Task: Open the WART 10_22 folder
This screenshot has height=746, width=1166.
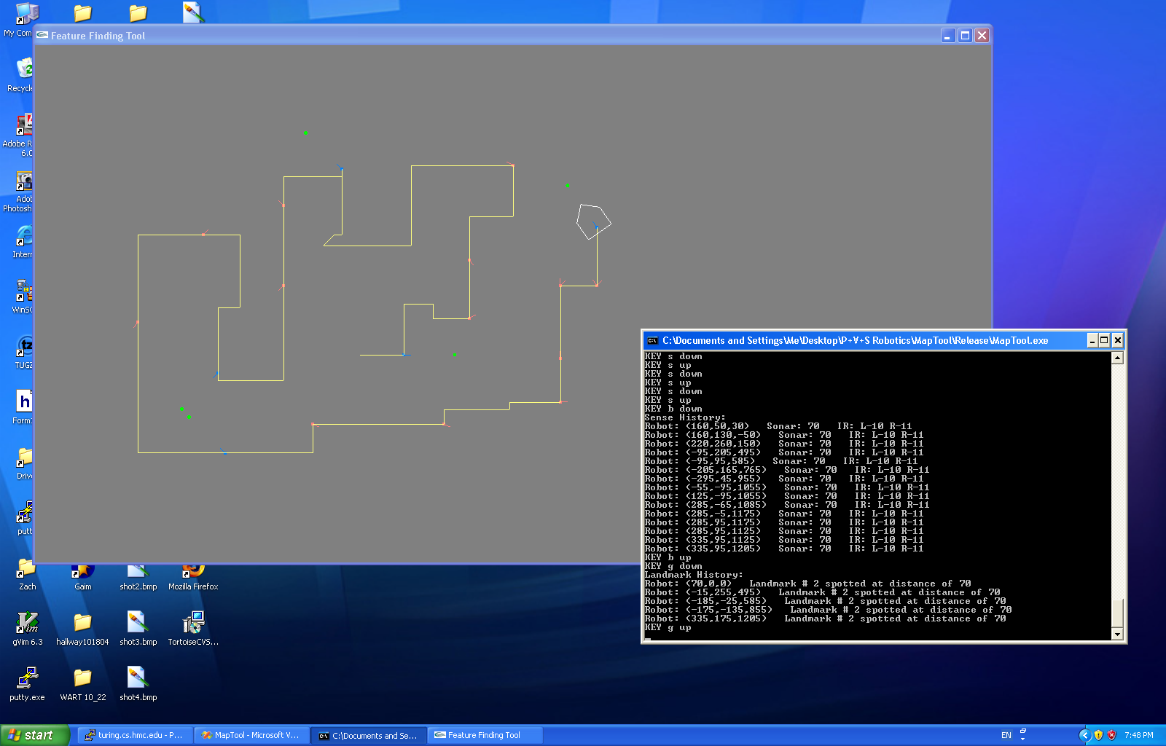Action: tap(82, 678)
